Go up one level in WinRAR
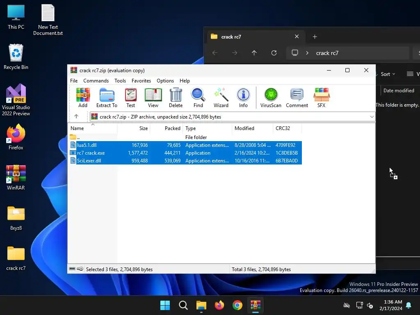Viewport: 420px width, 315px height. click(76, 116)
